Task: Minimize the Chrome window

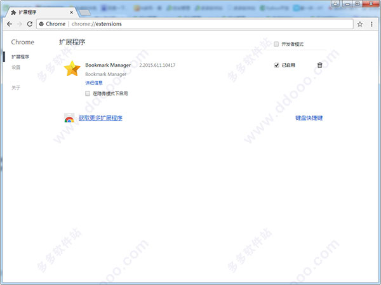Action: click(x=347, y=3)
